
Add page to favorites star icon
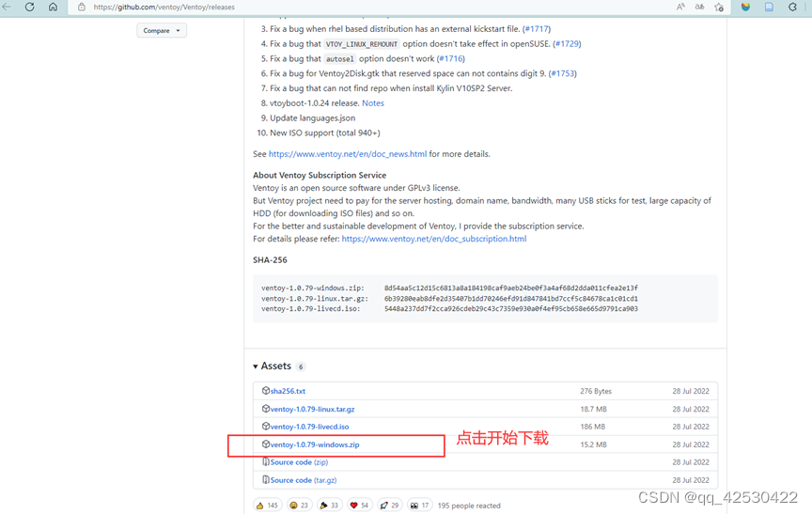[x=719, y=7]
